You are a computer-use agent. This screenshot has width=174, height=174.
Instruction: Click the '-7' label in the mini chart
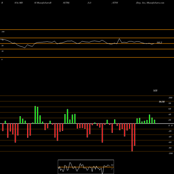point(112,169)
